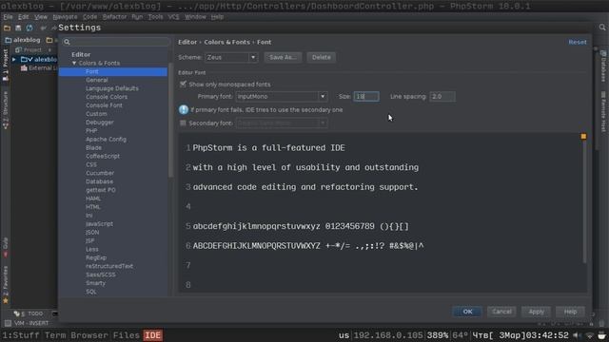This screenshot has height=342, width=609.
Task: Click the Size input field
Action: point(366,97)
